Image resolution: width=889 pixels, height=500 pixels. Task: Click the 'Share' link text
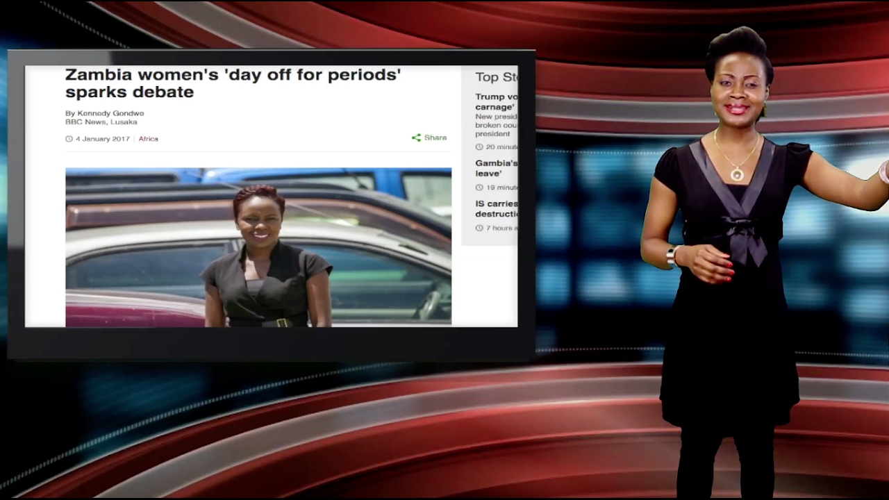[x=435, y=137]
